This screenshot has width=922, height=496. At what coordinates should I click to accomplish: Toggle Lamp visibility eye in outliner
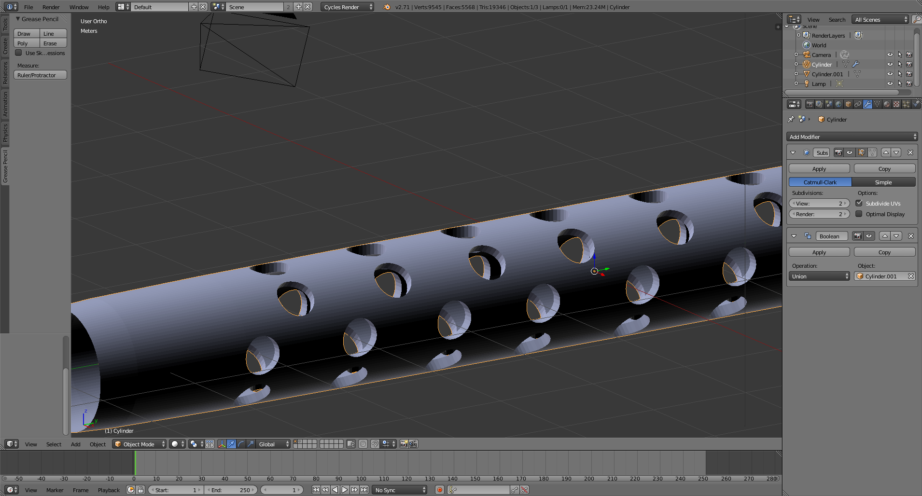[890, 83]
